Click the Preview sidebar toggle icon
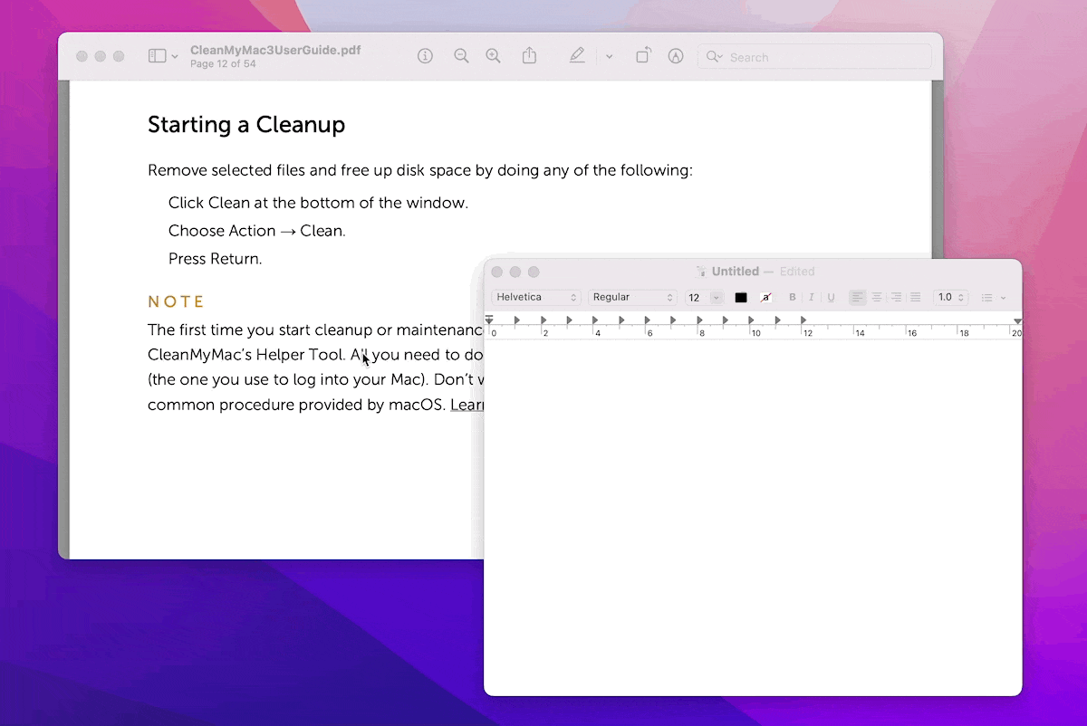 [x=158, y=56]
